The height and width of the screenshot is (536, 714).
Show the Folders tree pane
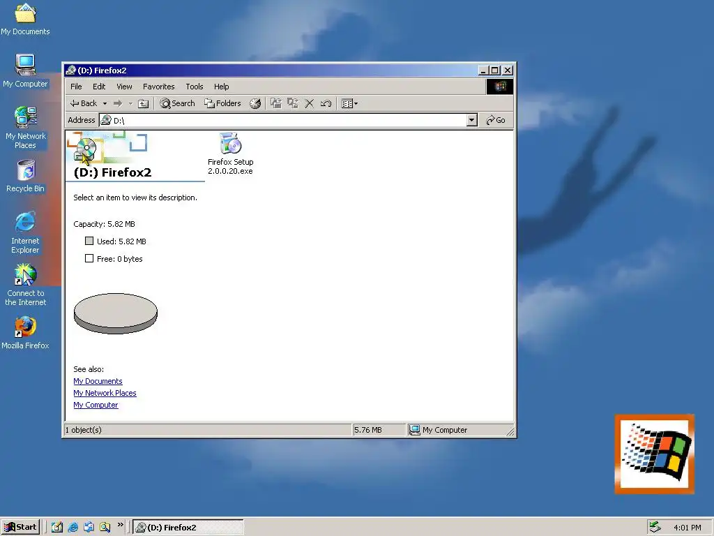tap(222, 103)
